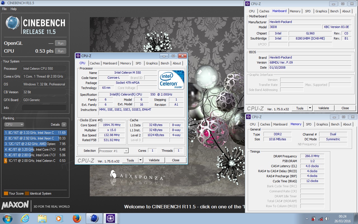Select 8C/16T 3.33 GHz Xeon ranking row
This screenshot has height=224, width=358.
pyautogui.click(x=35, y=133)
